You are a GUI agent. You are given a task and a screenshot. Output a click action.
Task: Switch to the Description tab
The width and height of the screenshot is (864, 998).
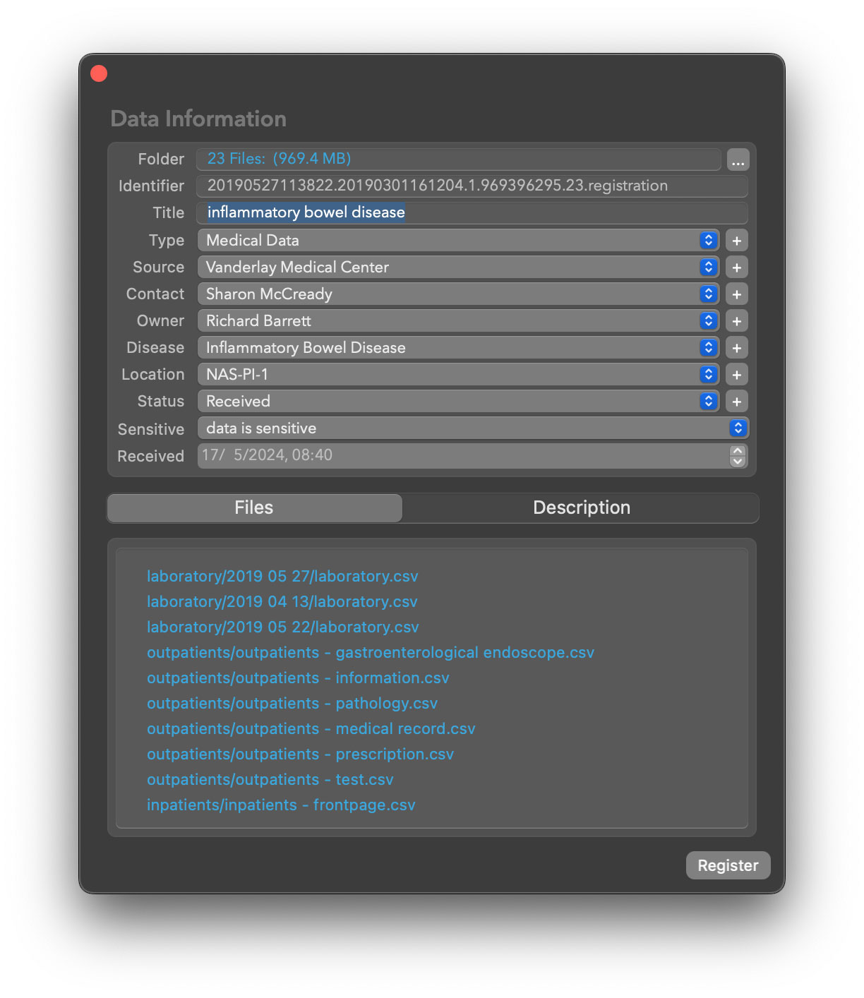coord(581,508)
